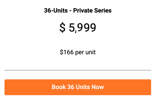Click the '36' number on the orange button
156x98 pixels.
pyautogui.click(x=71, y=87)
